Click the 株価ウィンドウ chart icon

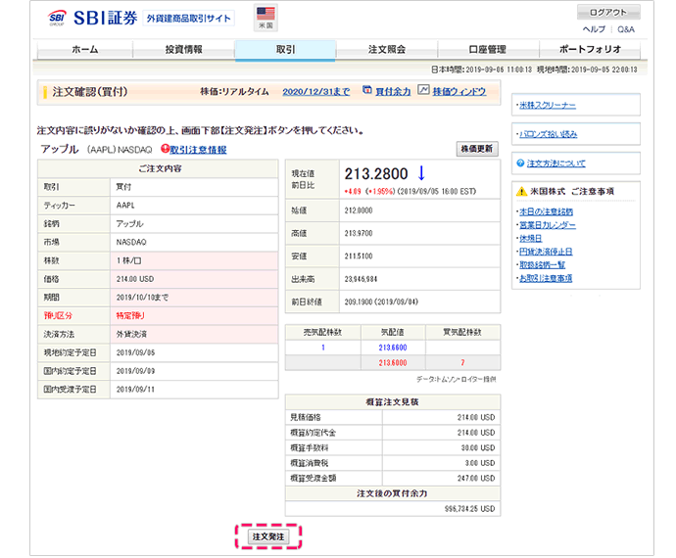(x=424, y=90)
